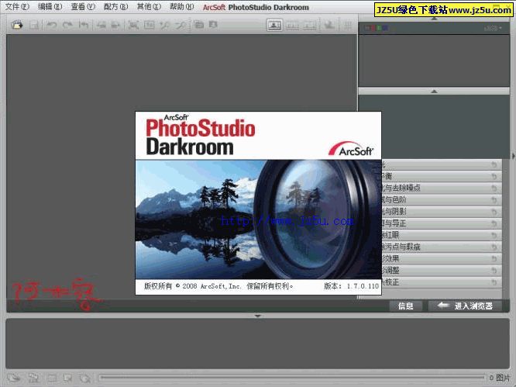516x387 pixels.
Task: Reset the 与阴影 panel with its arrow
Action: (x=494, y=212)
